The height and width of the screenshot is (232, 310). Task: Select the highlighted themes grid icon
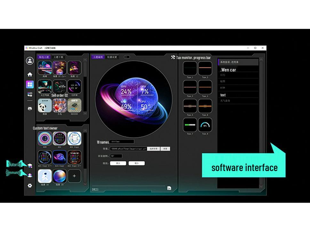coord(30,84)
